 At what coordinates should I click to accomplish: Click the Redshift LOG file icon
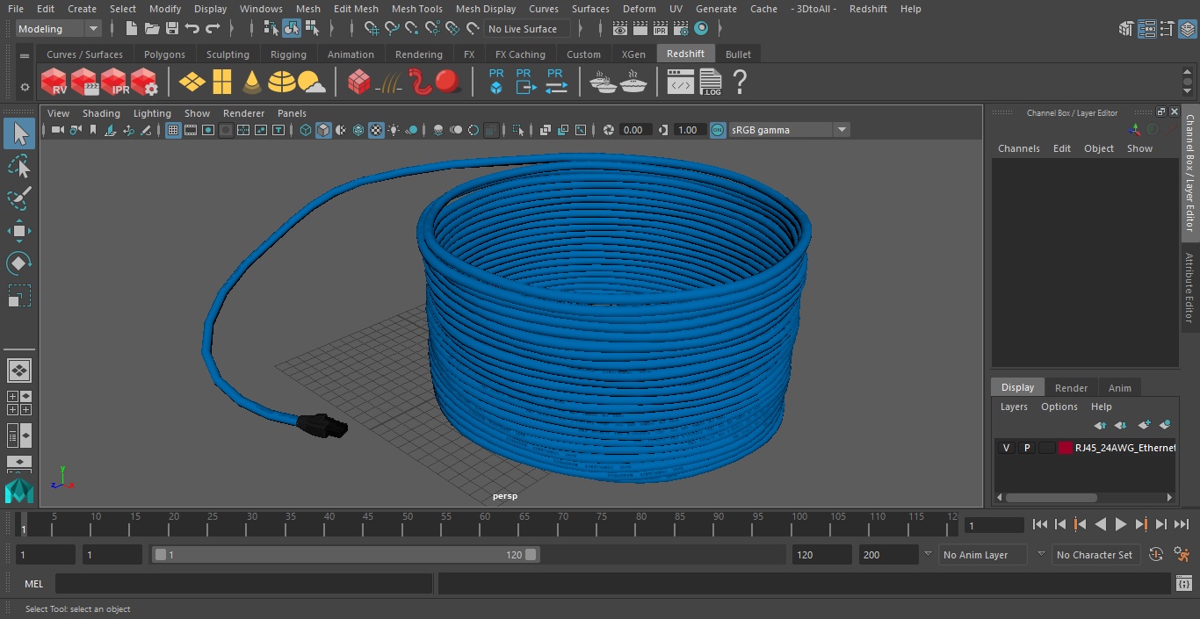coord(710,83)
